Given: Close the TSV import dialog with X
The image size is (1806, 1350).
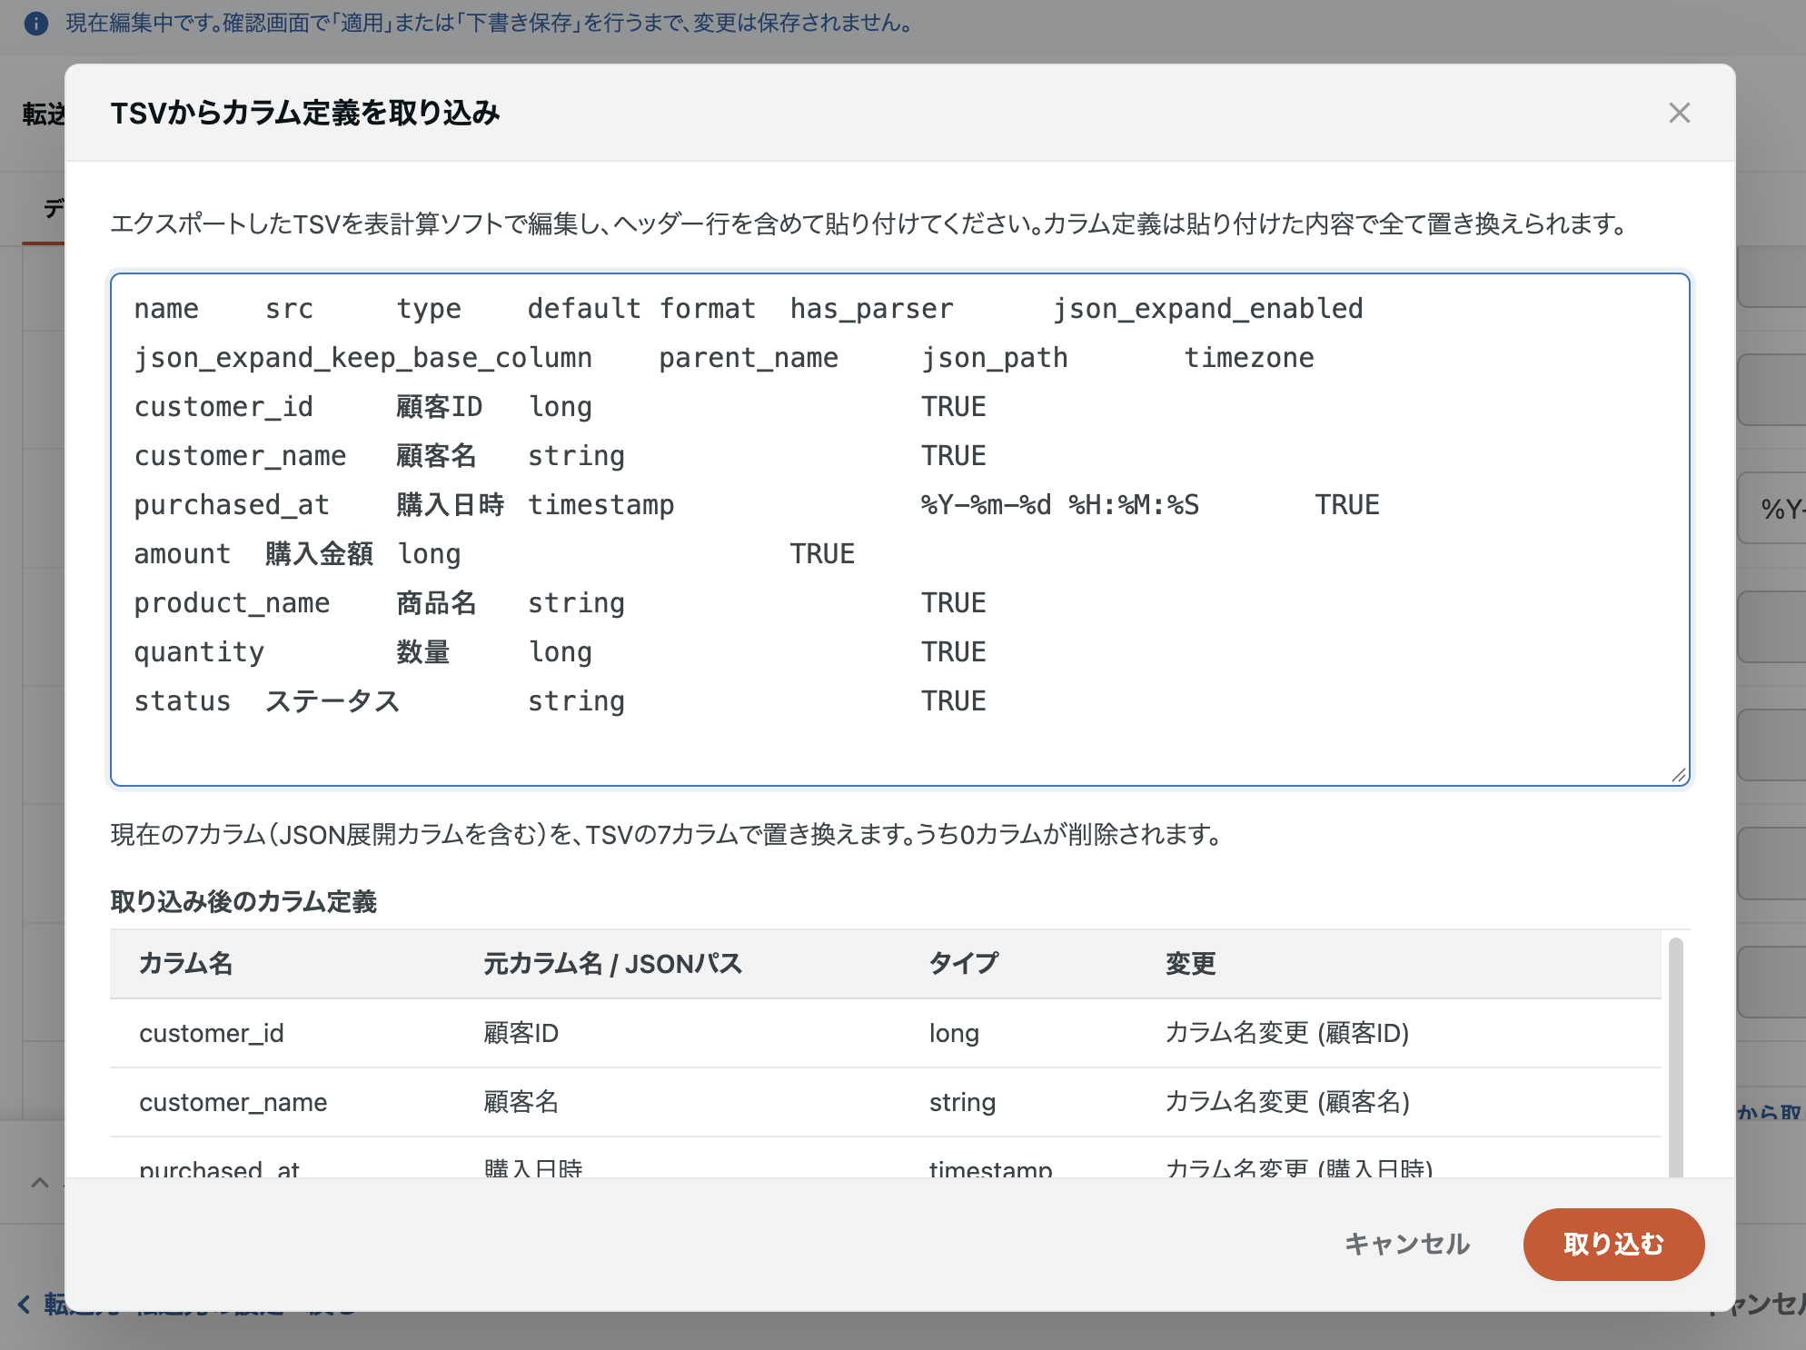Looking at the screenshot, I should point(1679,113).
